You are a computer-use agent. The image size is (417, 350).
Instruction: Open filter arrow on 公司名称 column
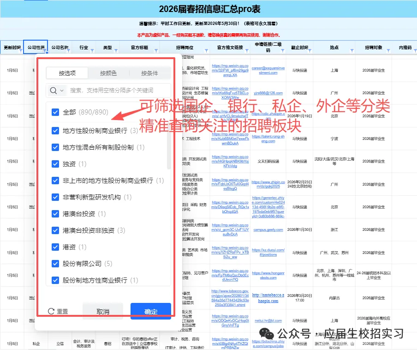coord(68,50)
